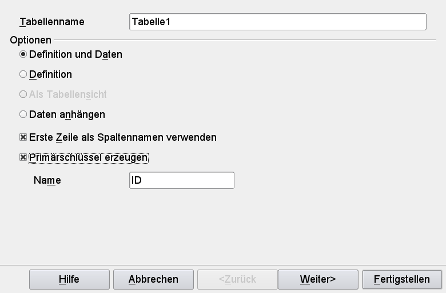Choose the 'Definition' only radio option
The width and height of the screenshot is (446, 293).
23,74
